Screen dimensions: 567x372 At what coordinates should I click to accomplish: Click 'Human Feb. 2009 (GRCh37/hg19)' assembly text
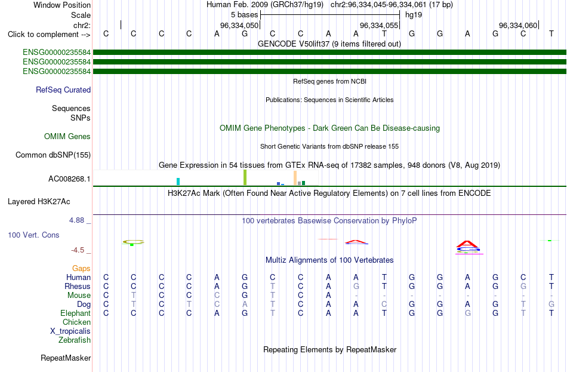coord(264,5)
